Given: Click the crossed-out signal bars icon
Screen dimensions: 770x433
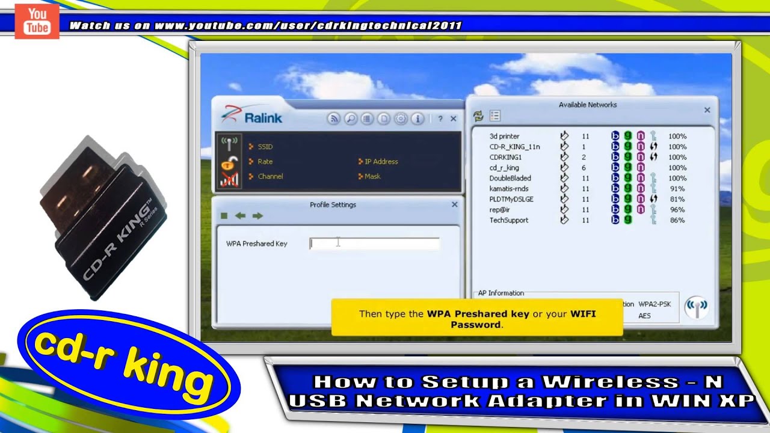Looking at the screenshot, I should click(x=229, y=179).
